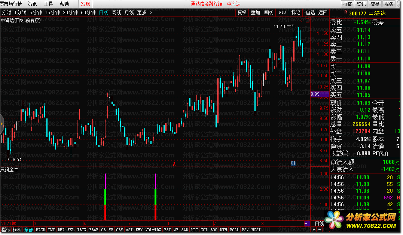Open top-right 资讯 button
403x235 pixels.
click(361, 4)
